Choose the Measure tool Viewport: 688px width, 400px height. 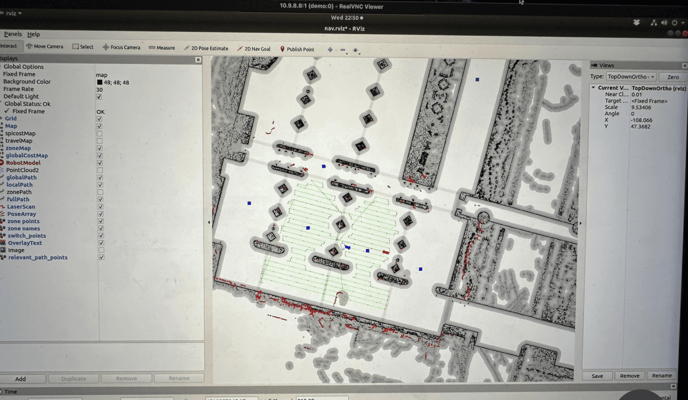coord(162,48)
